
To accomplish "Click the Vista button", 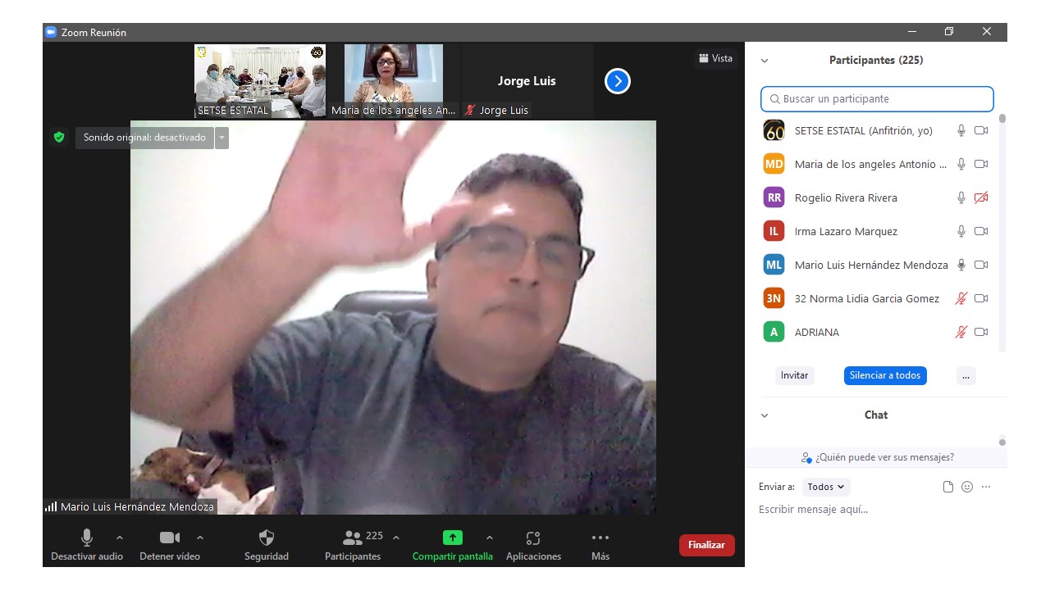I will [x=715, y=58].
